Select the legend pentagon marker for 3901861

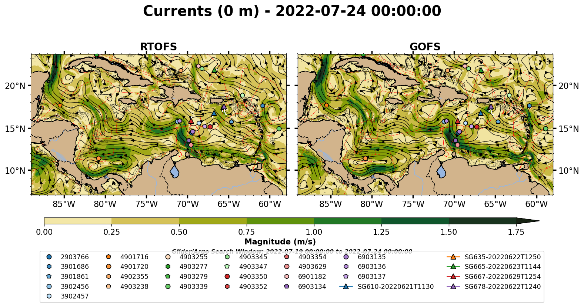coord(49,276)
